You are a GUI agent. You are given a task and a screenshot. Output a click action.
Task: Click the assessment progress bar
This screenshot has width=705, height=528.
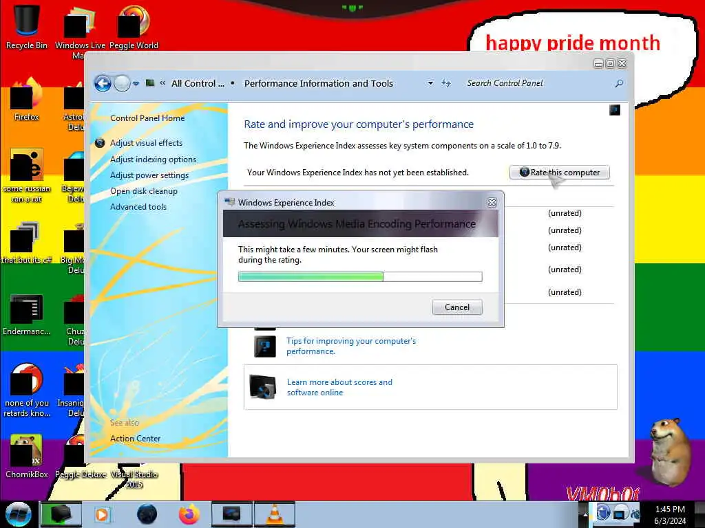[360, 276]
